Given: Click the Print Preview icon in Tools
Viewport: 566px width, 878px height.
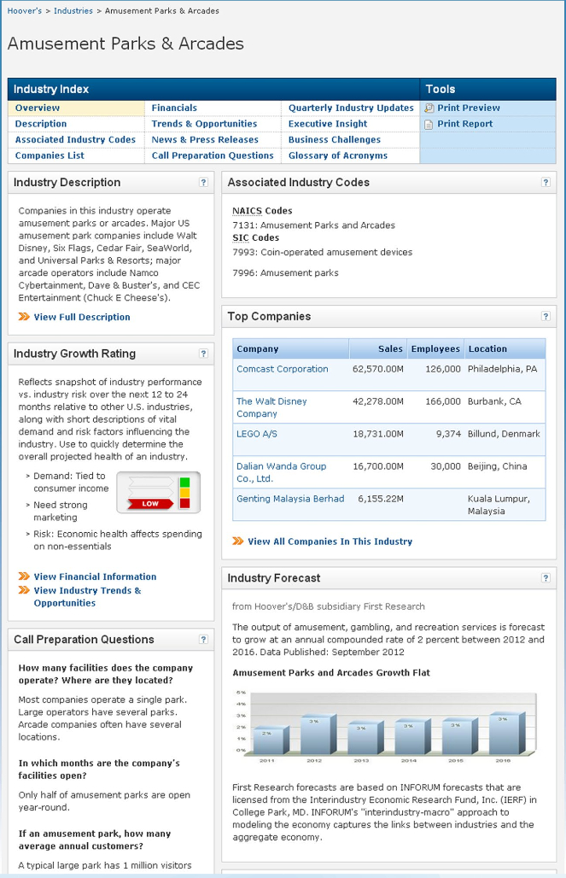Looking at the screenshot, I should 429,108.
